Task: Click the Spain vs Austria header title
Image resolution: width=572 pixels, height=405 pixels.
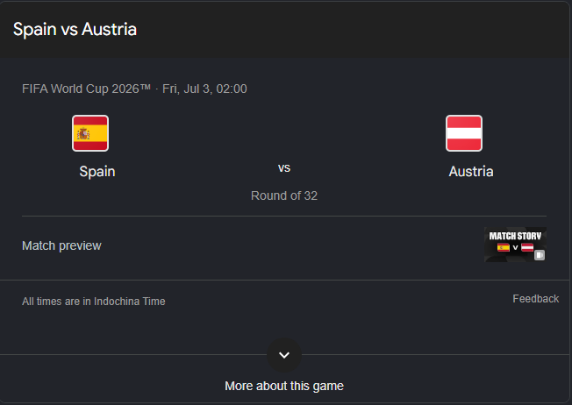Action: point(75,29)
